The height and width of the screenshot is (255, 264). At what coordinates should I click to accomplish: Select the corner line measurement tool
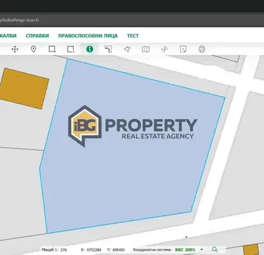coord(108,49)
